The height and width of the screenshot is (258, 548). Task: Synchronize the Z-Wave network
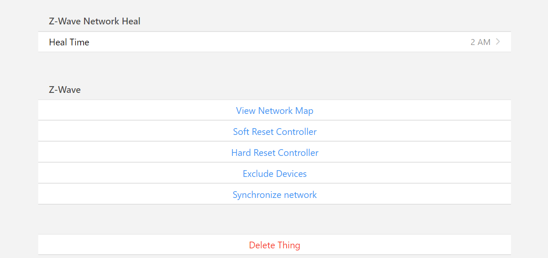tap(274, 194)
